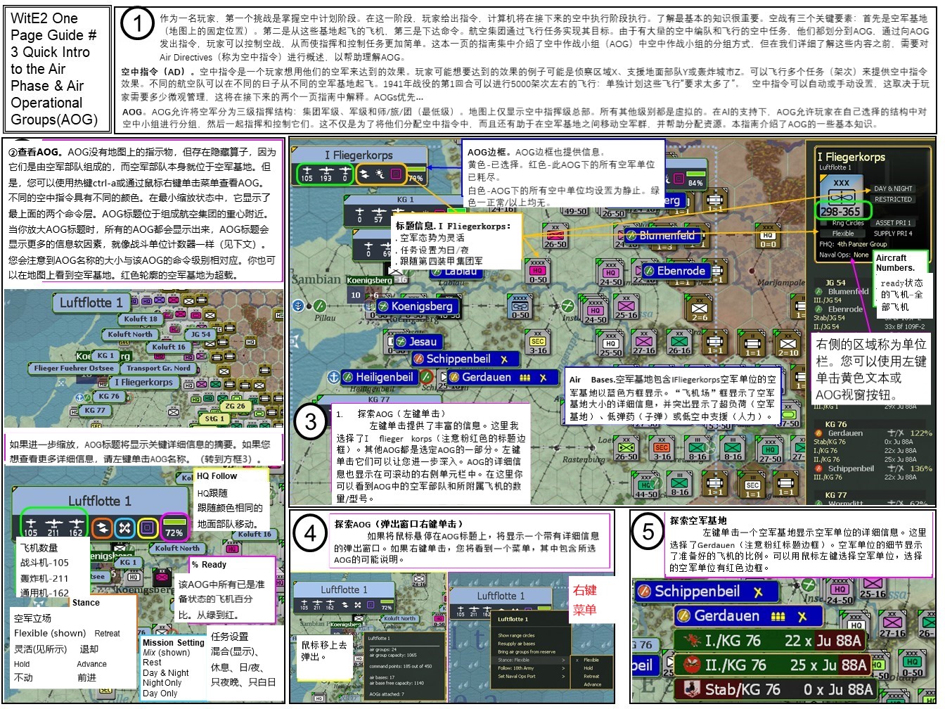Screen dimensions: 945x709
Task: Select Flieger Fuehrer Ostsee AOG label
Action: 73,368
